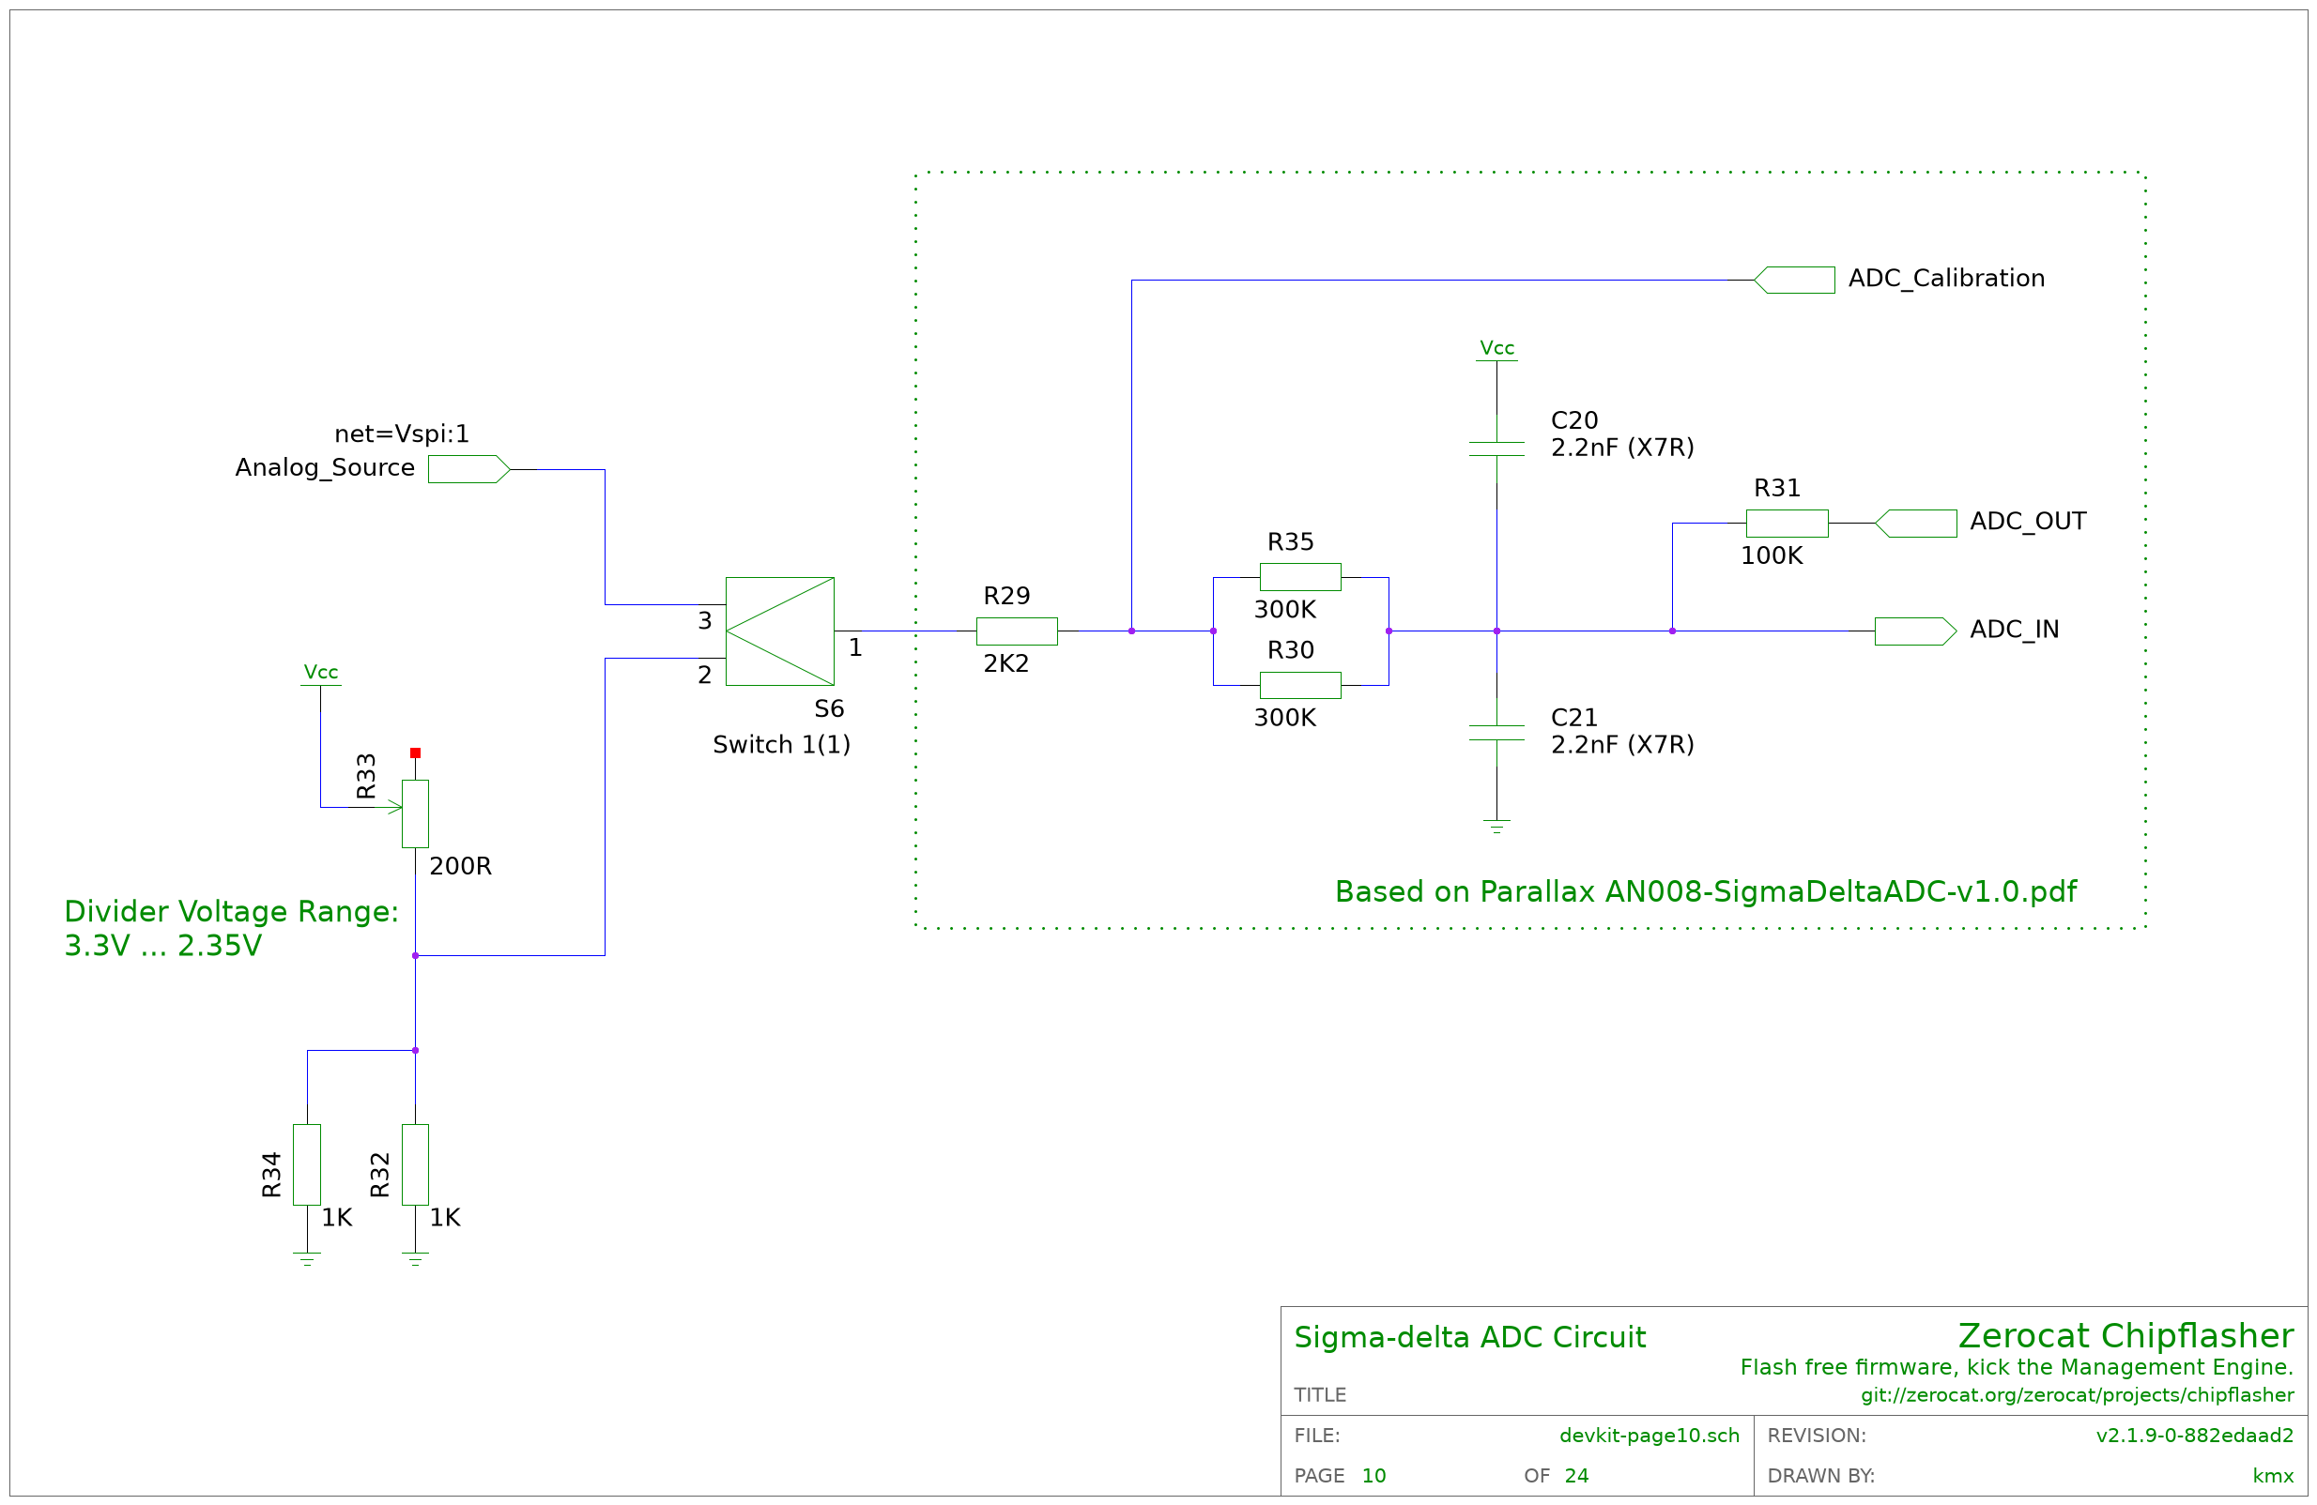Click the R29 reference label

(x=1005, y=597)
